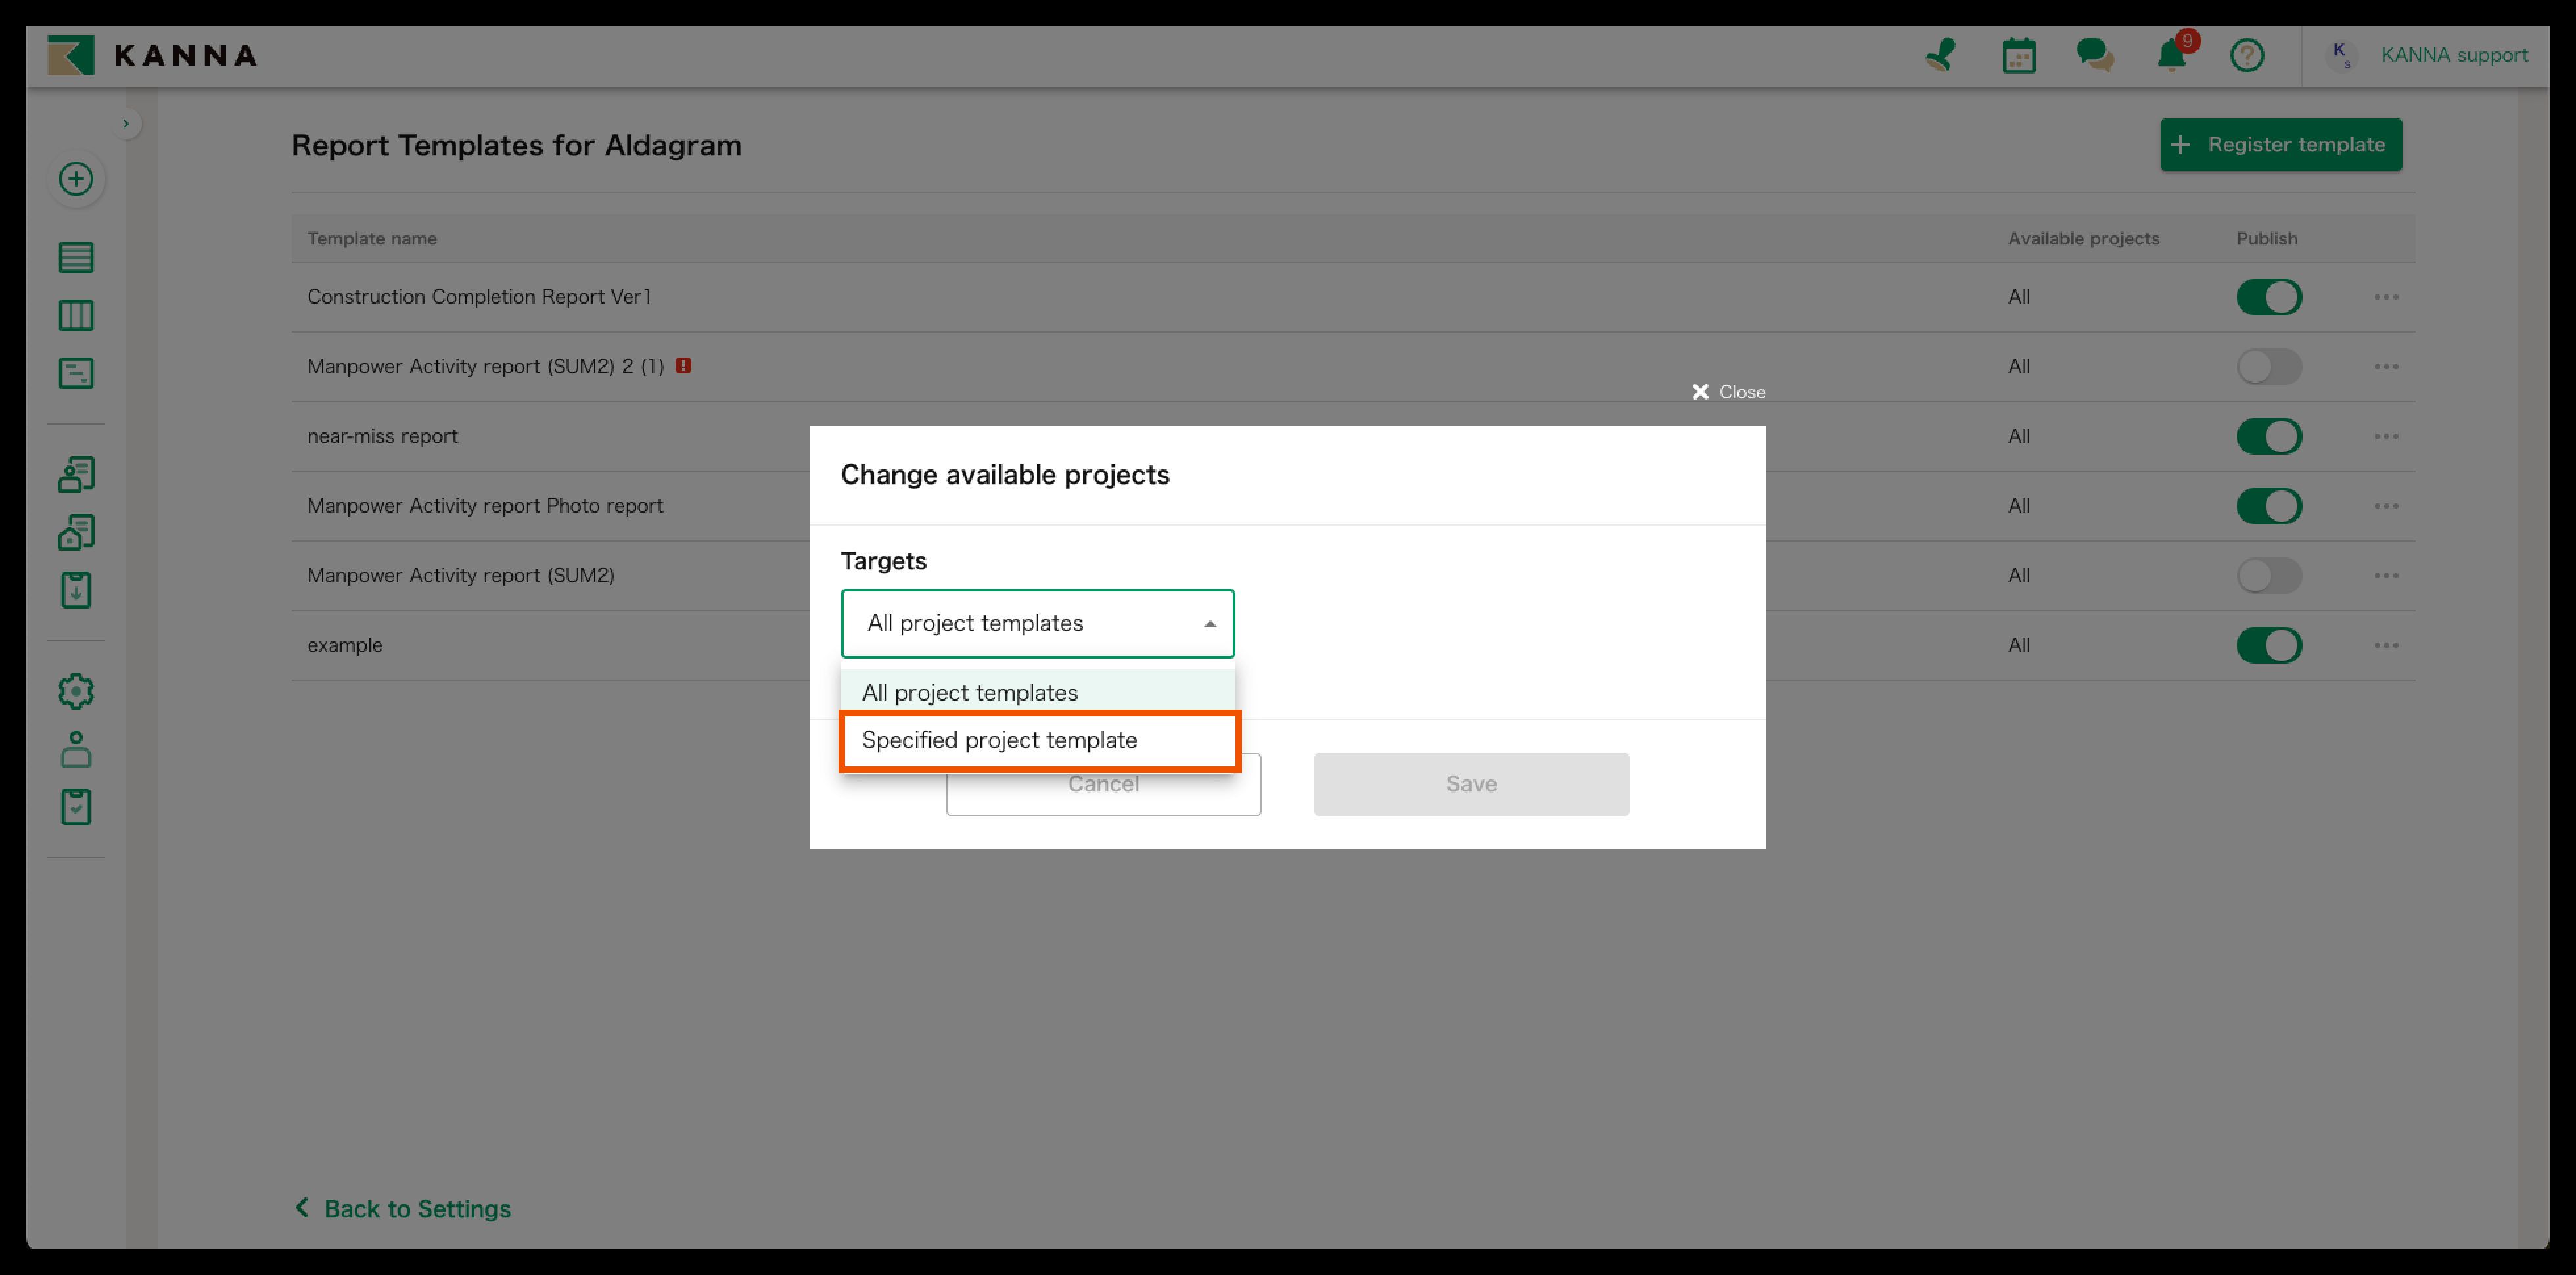Toggle publish switch for example template
Screen dimensions: 2576x1275
pos(2268,645)
